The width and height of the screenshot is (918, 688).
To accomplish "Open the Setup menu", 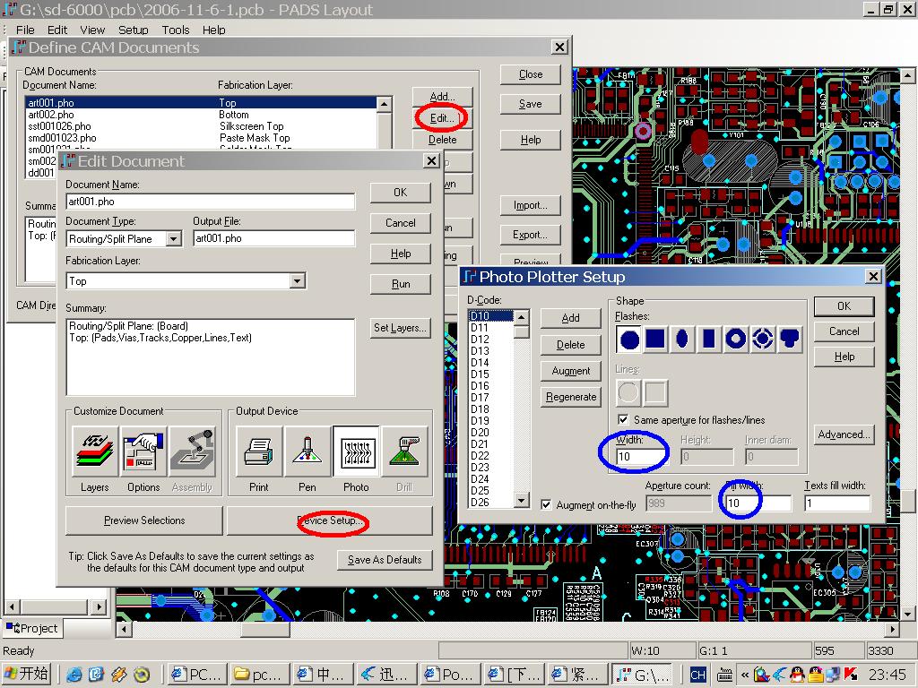I will 134,30.
